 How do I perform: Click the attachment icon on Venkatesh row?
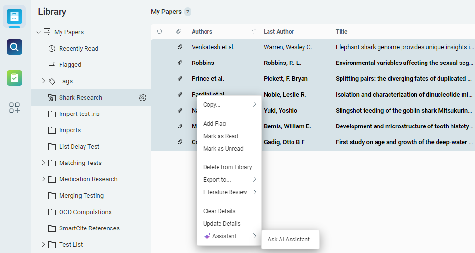pos(179,47)
